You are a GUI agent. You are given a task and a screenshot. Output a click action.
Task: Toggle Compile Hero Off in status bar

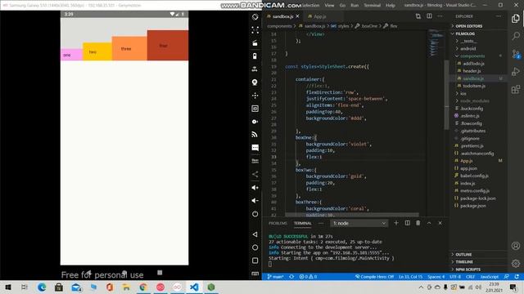374,277
